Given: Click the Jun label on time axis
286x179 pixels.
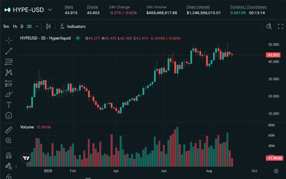Looking at the screenshot, I should point(164,171).
